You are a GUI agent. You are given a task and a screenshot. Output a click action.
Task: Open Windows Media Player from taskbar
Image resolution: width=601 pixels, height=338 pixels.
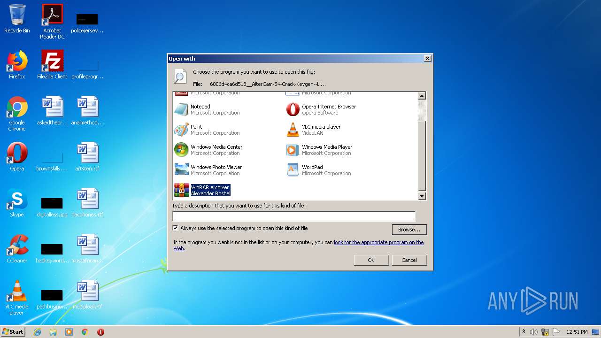click(x=69, y=332)
